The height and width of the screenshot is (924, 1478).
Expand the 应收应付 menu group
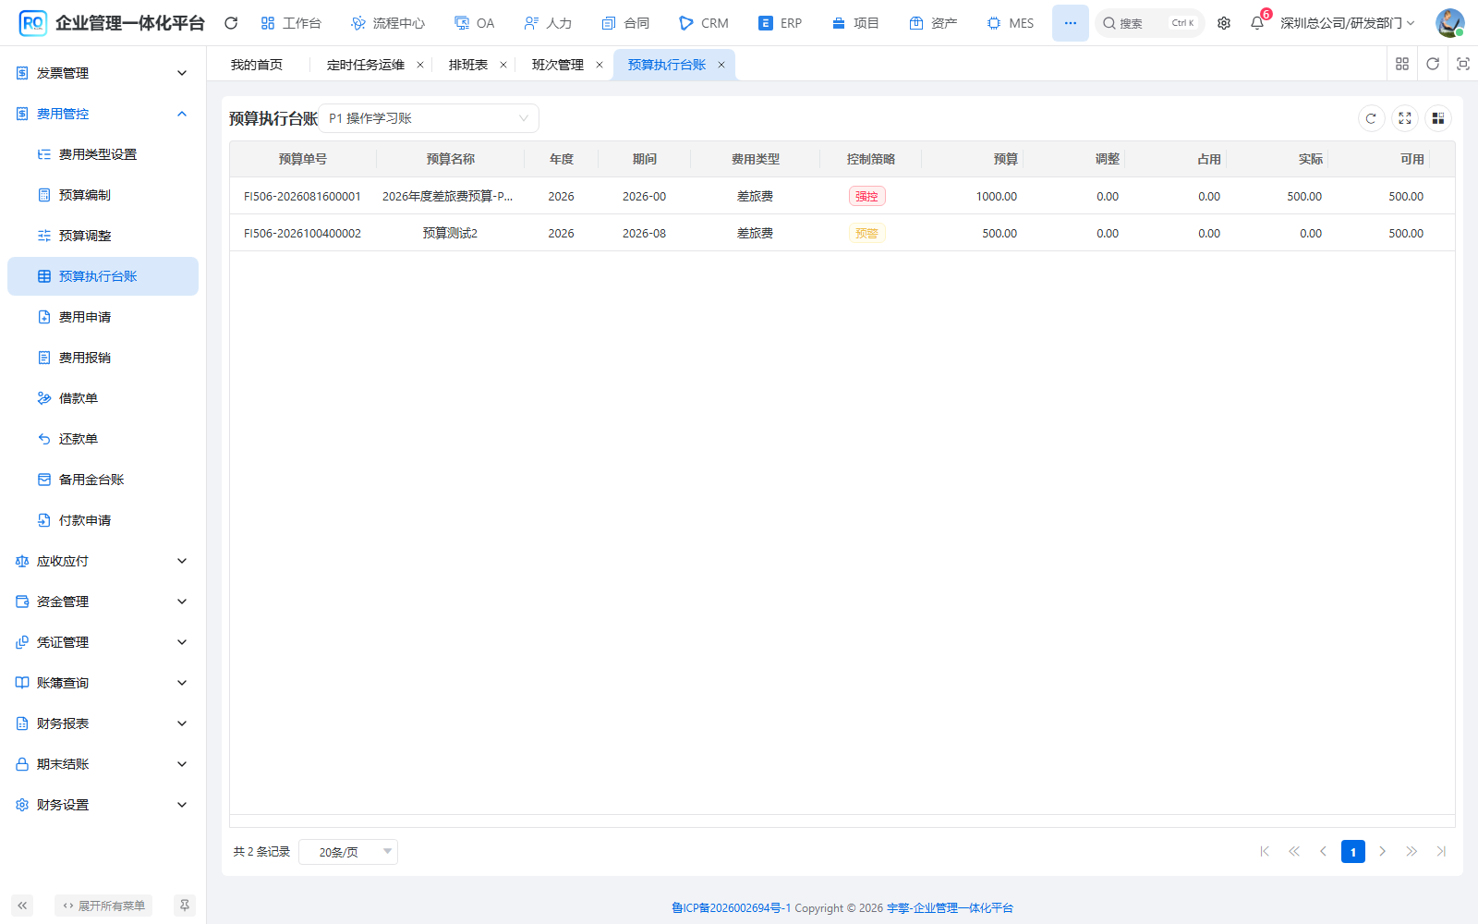point(103,561)
